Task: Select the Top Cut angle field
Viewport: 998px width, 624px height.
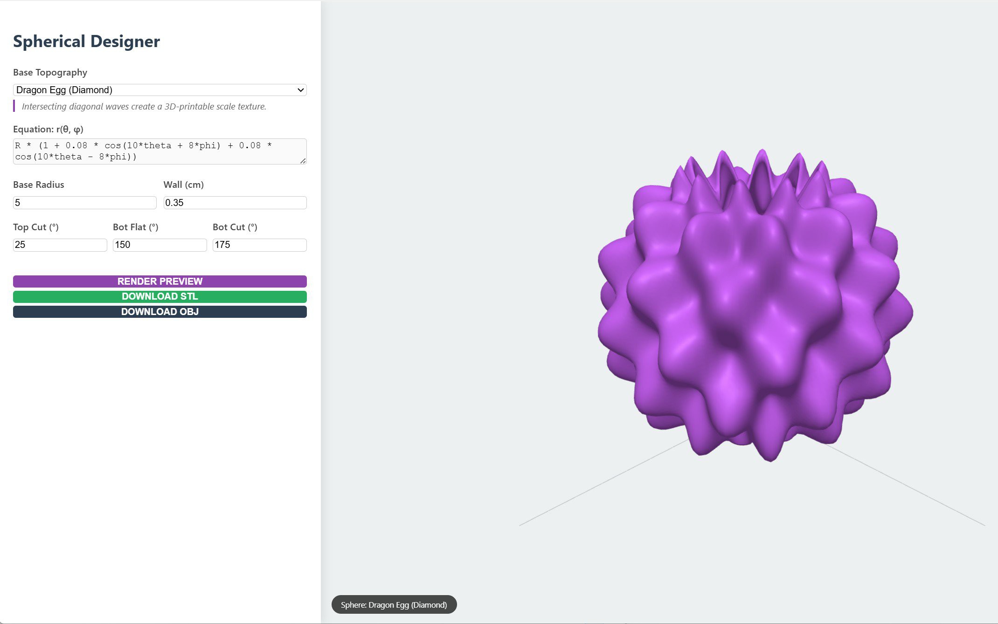Action: (60, 245)
